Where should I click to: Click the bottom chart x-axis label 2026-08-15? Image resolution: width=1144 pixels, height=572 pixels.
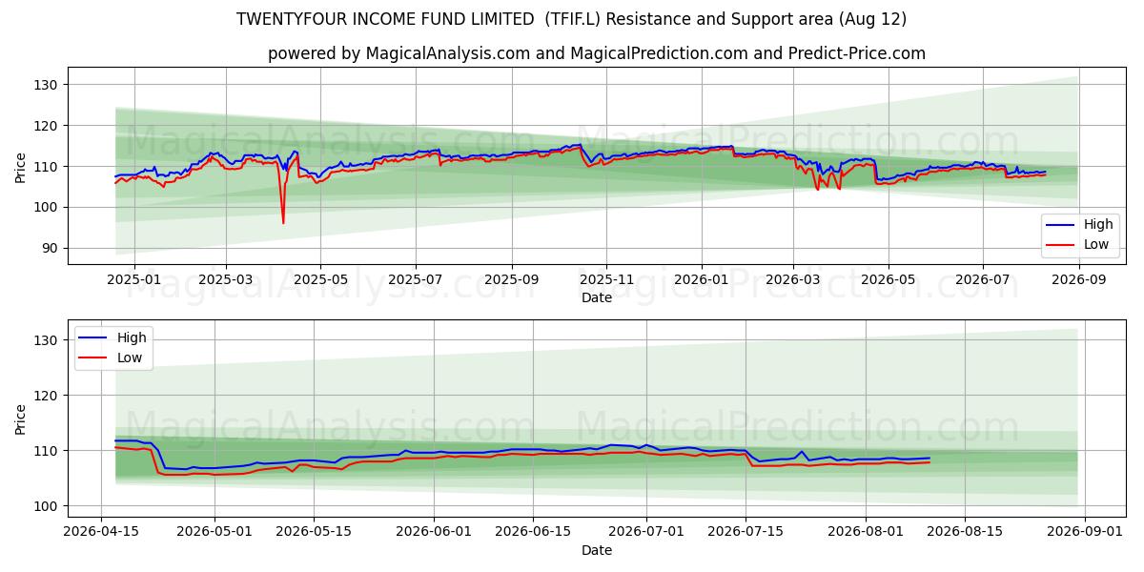965,533
